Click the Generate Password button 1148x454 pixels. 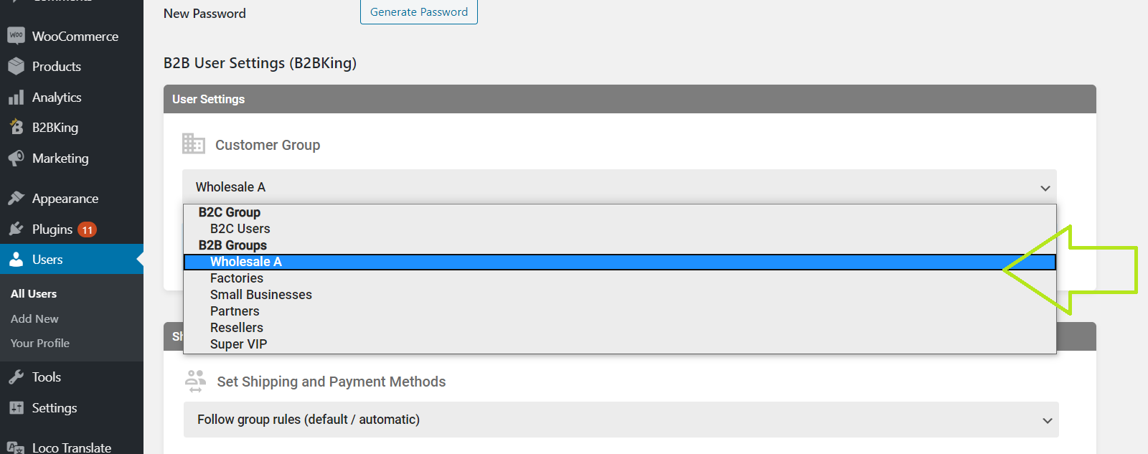coord(418,11)
